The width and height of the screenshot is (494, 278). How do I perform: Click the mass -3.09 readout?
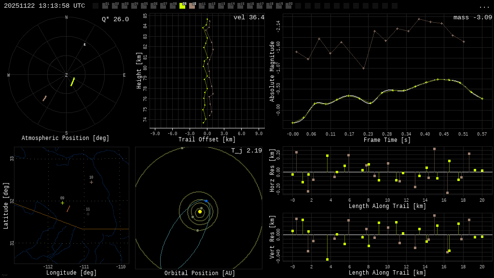472,17
